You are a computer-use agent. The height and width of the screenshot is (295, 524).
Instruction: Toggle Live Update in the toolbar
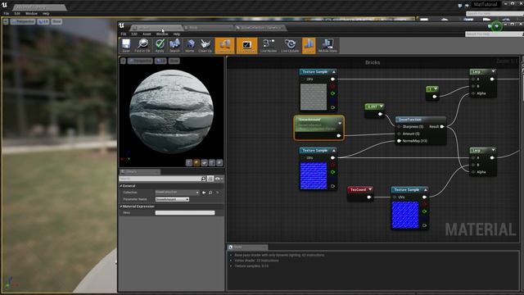pyautogui.click(x=290, y=46)
